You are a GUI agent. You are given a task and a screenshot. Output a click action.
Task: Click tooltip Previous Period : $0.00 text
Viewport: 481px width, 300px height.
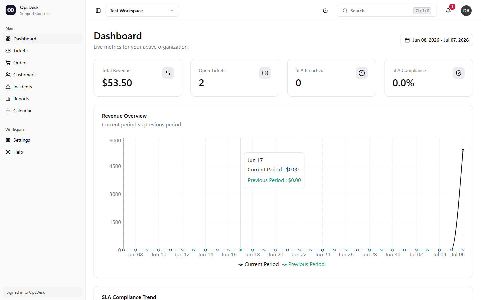point(274,180)
